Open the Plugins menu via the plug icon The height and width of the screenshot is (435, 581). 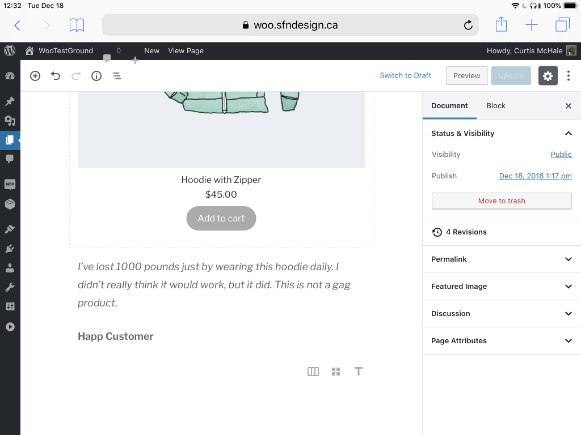[10, 248]
